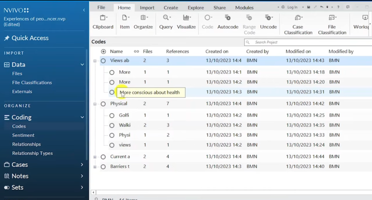
Task: Open Externals in sidebar
Action: coord(22,92)
